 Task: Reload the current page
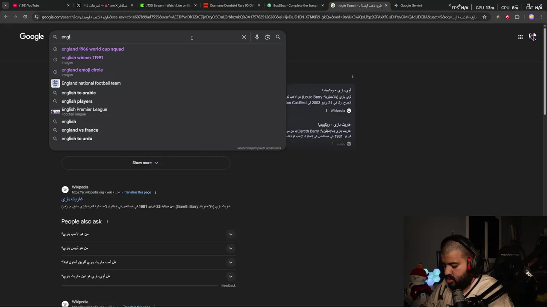[25, 17]
